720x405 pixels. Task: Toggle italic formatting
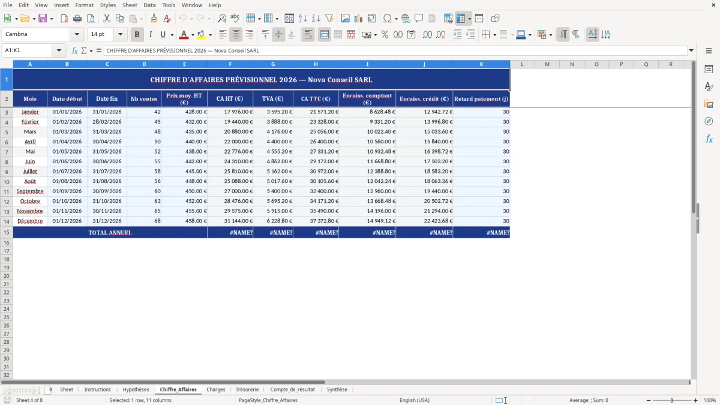(150, 35)
